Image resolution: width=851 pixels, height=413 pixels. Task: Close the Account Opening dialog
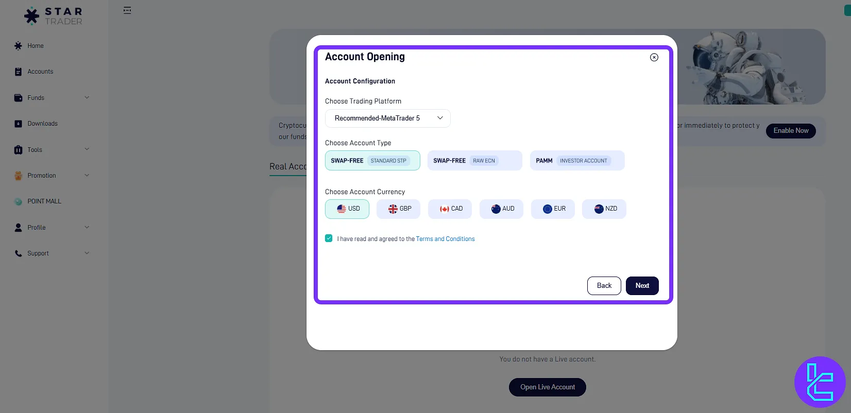pyautogui.click(x=654, y=57)
